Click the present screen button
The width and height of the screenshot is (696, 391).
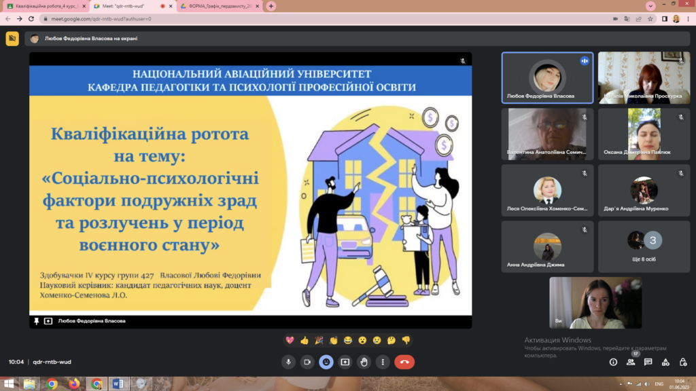[345, 362]
